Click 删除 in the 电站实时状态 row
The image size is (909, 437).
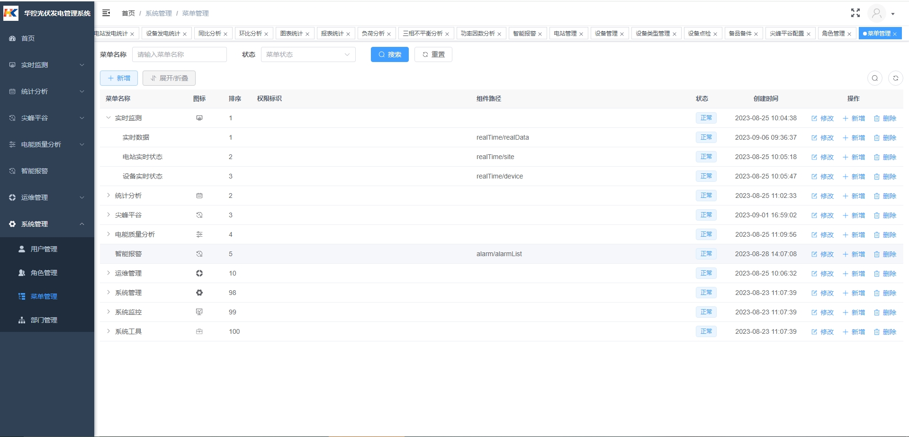tap(885, 157)
